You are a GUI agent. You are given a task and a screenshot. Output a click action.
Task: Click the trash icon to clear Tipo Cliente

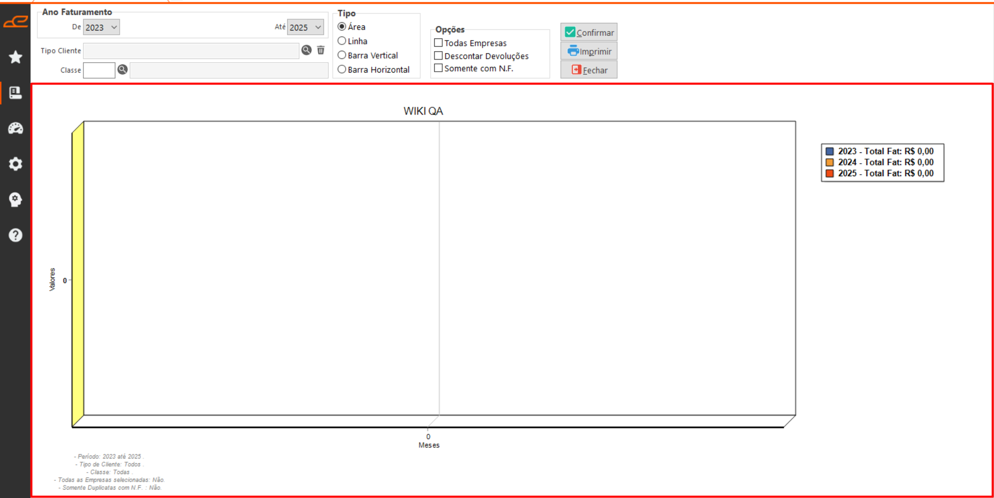[321, 50]
